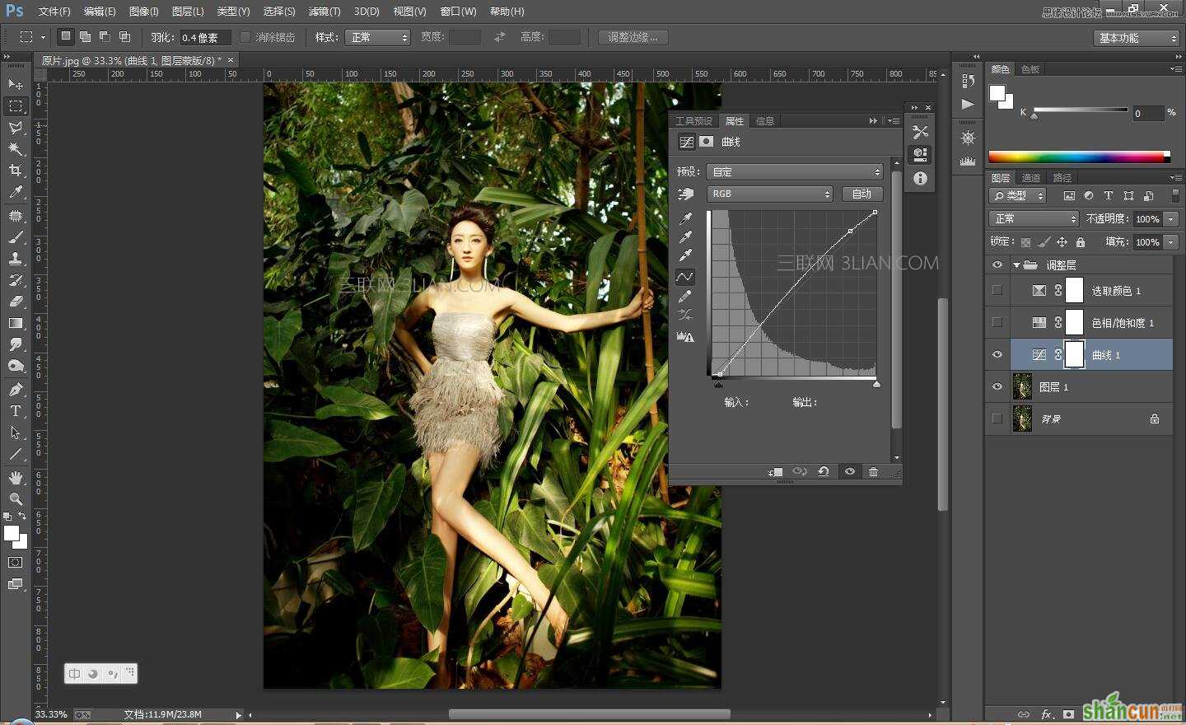Viewport: 1186px width, 725px height.
Task: Switch to the 信息 tab
Action: 765,121
